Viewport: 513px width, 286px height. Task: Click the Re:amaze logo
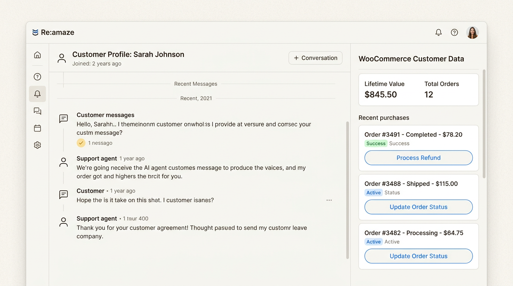(53, 32)
